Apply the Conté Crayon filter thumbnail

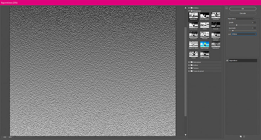point(193,25)
